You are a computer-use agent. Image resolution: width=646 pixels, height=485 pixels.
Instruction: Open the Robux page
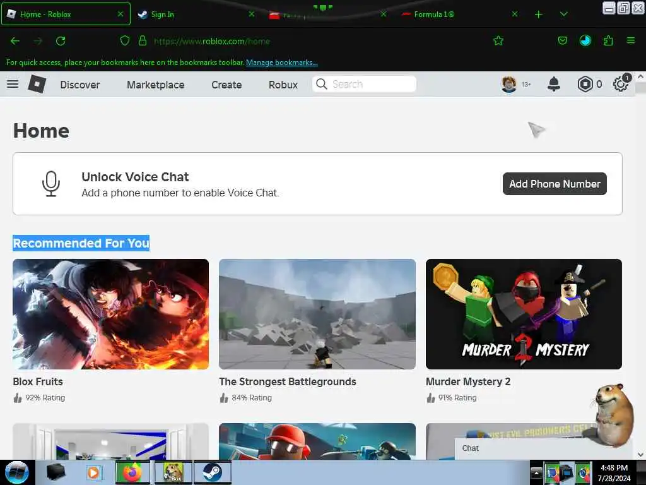pyautogui.click(x=283, y=85)
